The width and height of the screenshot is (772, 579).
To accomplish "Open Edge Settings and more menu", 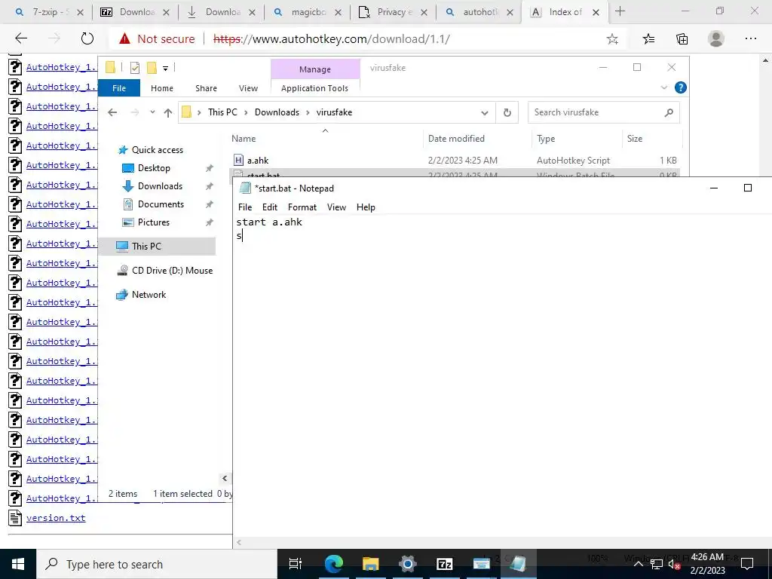I will point(750,39).
